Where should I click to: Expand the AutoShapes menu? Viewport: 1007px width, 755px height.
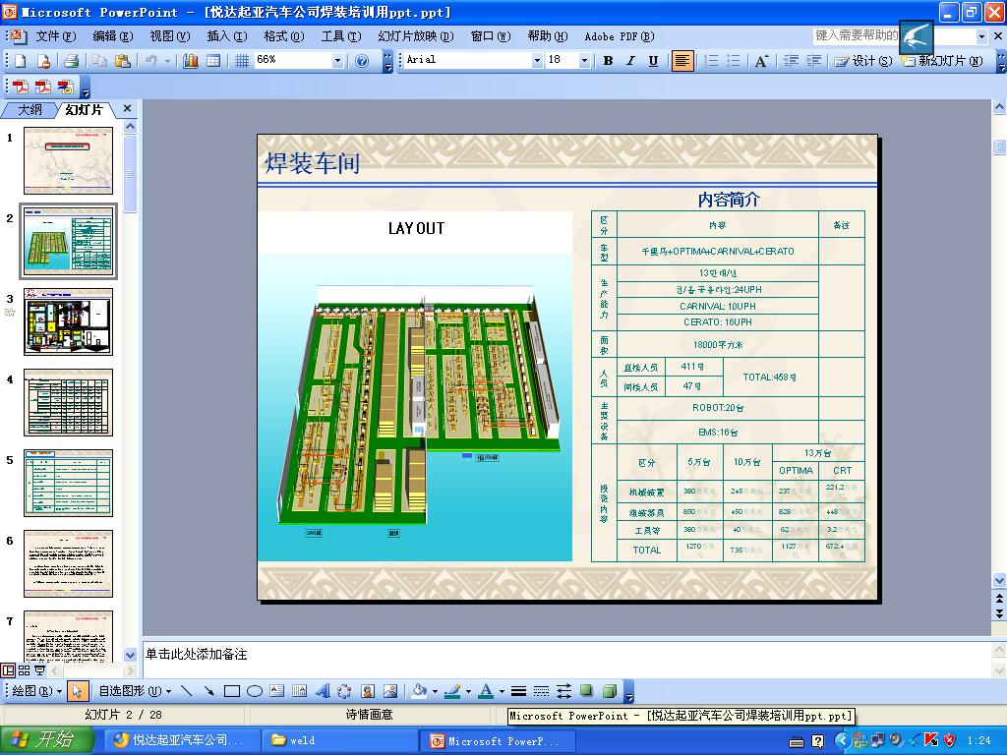coord(135,691)
